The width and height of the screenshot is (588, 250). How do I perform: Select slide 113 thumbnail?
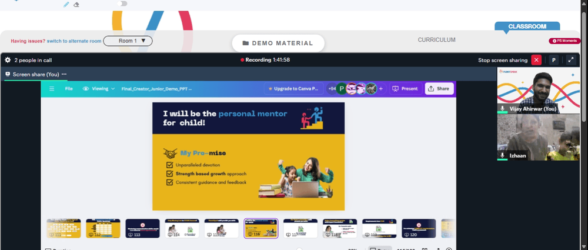142,229
